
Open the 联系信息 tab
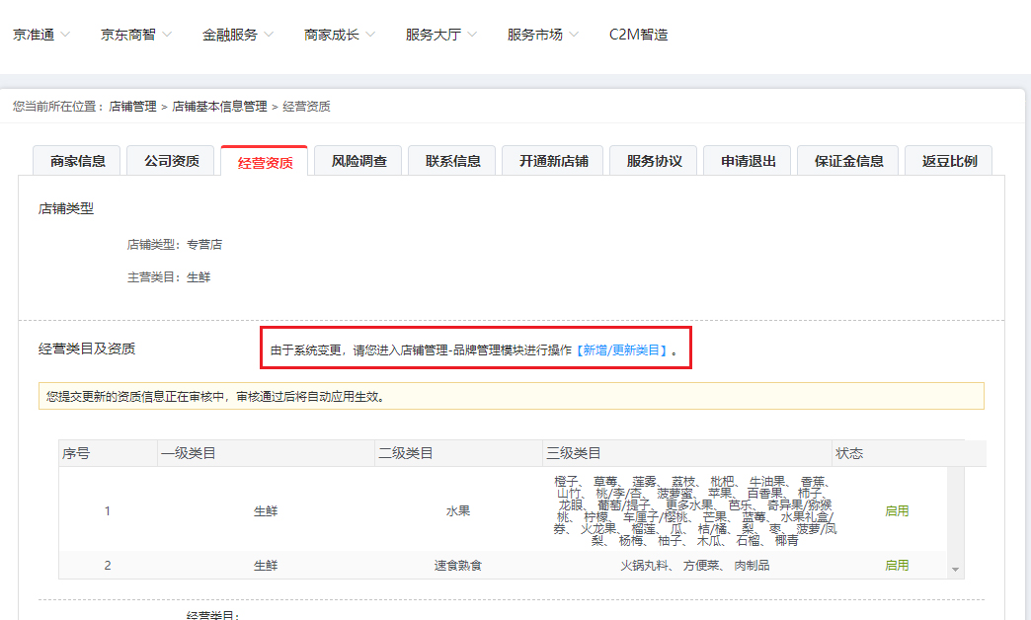(451, 160)
